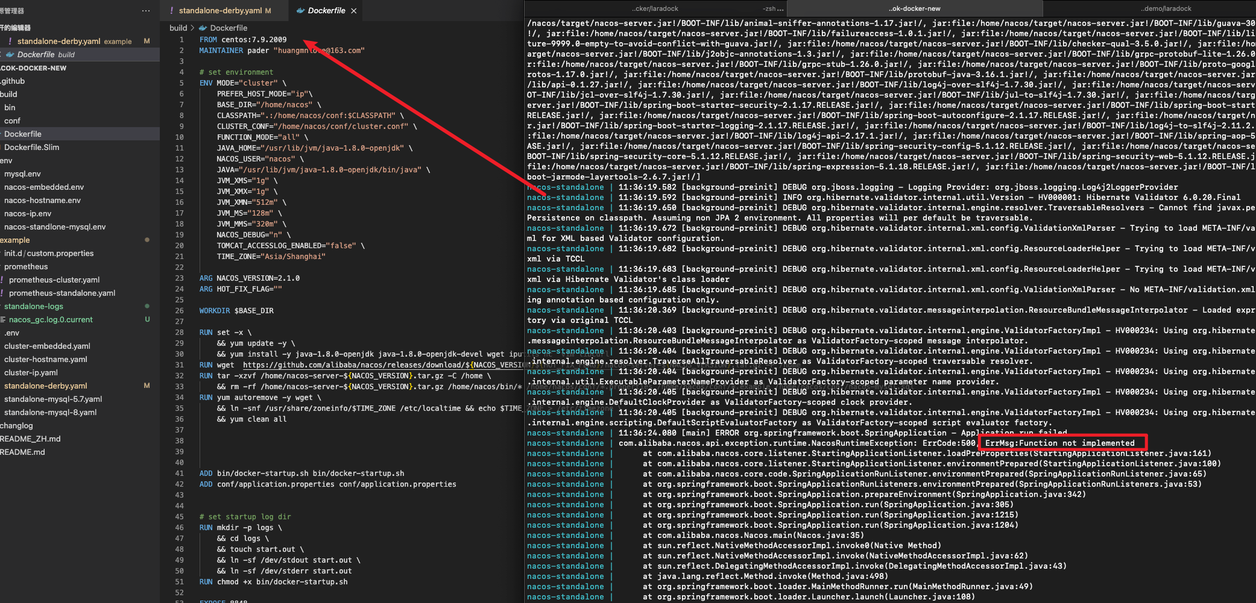Click the exclamation icon beside prometheus-cluster.yaml
The width and height of the screenshot is (1256, 603).
click(x=2, y=280)
